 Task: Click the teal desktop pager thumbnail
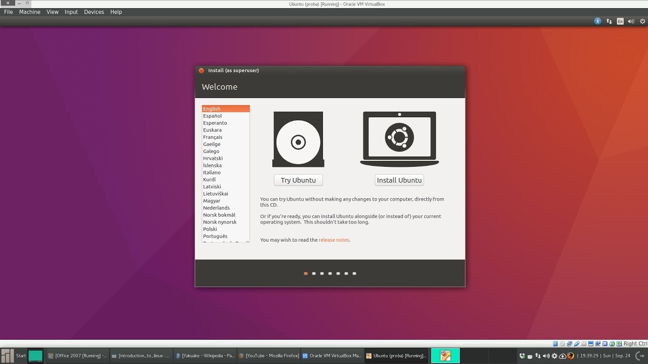point(35,356)
